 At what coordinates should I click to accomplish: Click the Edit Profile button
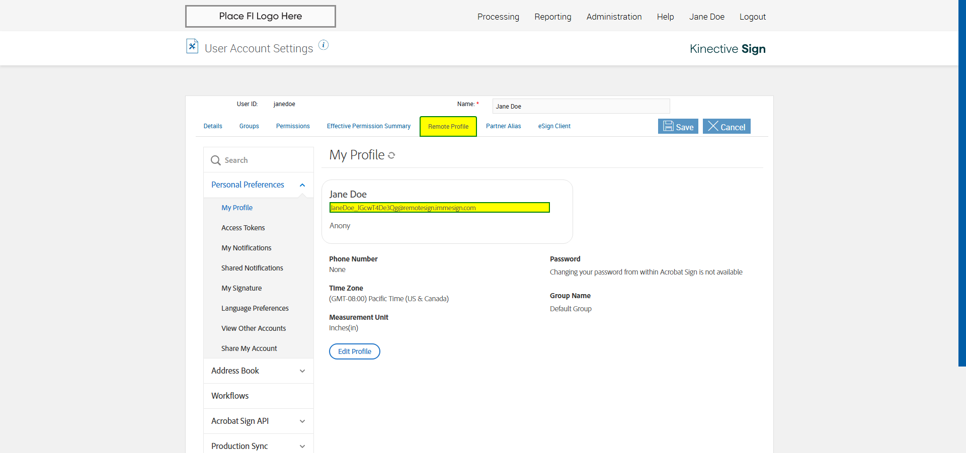coord(354,351)
